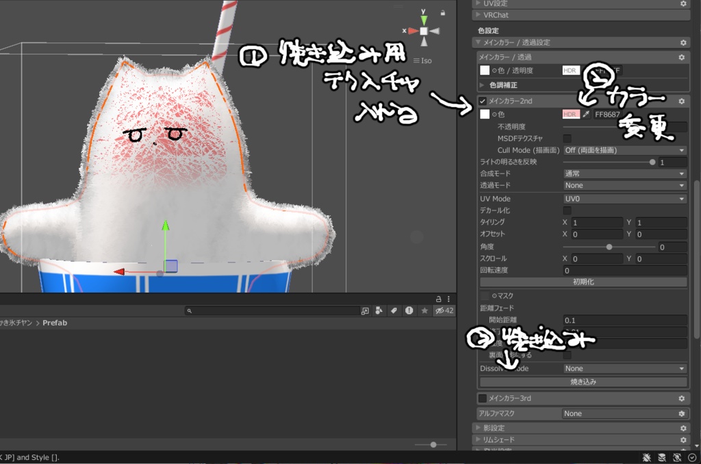Viewport: 701px width, 464px height.
Task: Enable the MSDFテクスチャ checkbox
Action: [x=566, y=138]
